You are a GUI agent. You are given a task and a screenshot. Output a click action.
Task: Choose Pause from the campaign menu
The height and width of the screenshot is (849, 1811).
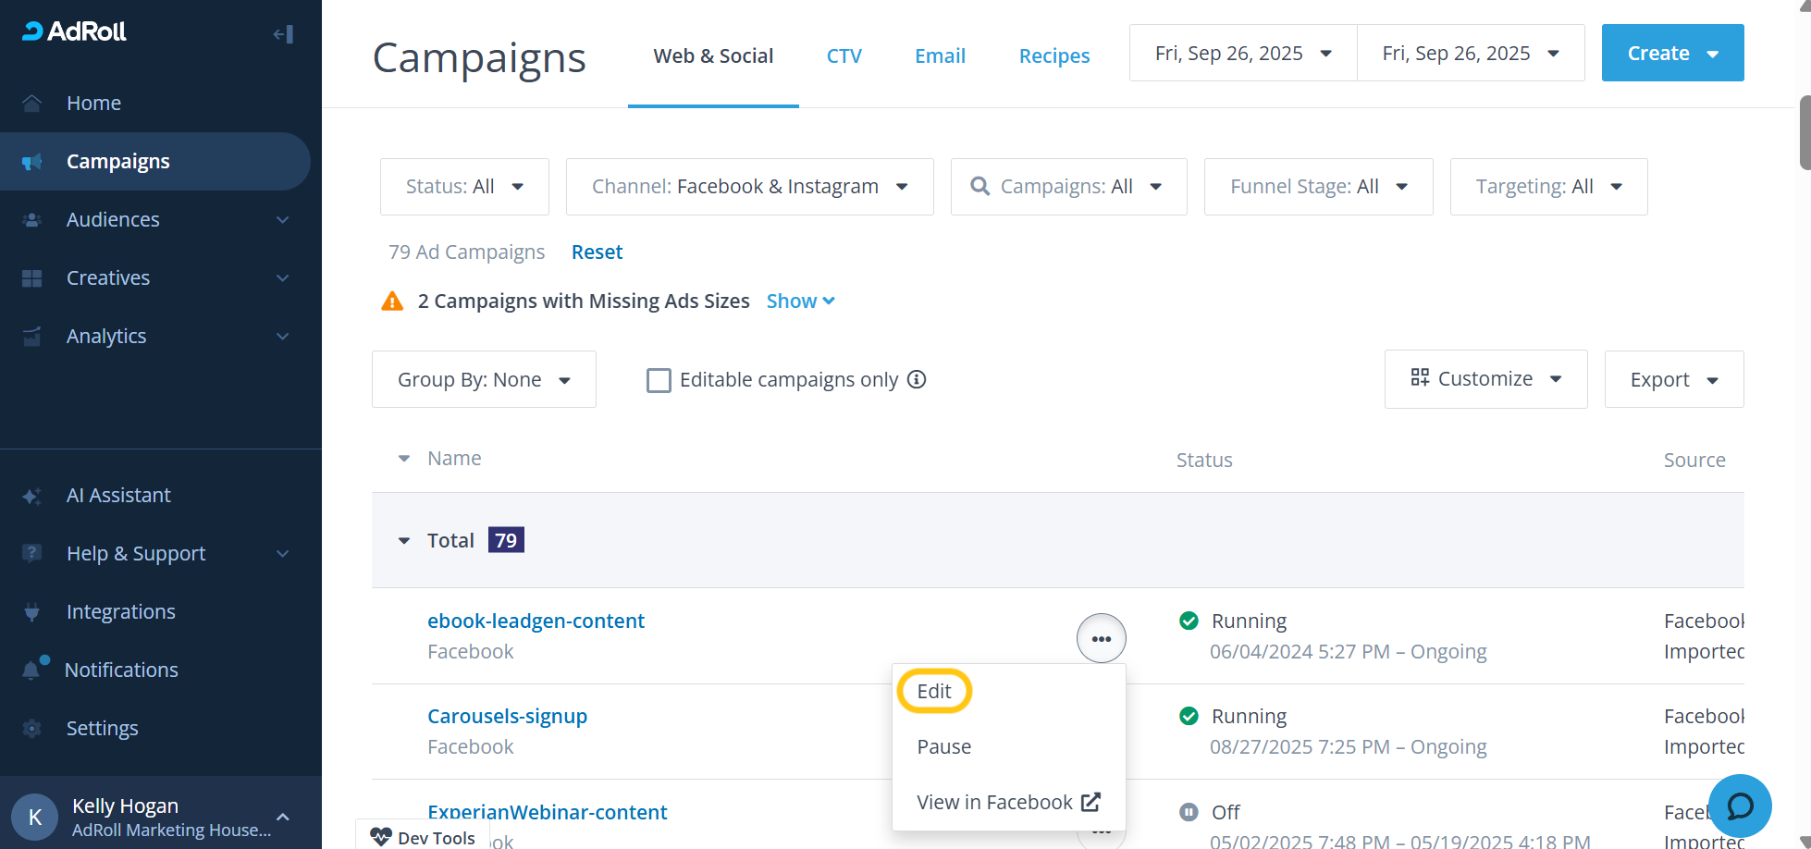tap(943, 746)
